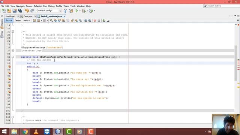Open the default config dropdown
Viewport: 240px width, 135px height.
click(49, 10)
